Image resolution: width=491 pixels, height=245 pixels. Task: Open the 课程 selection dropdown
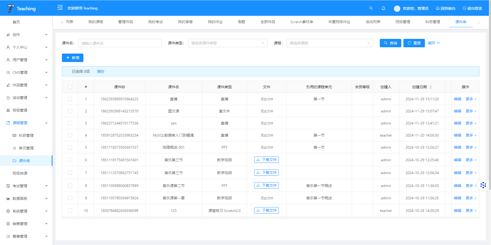pos(330,43)
